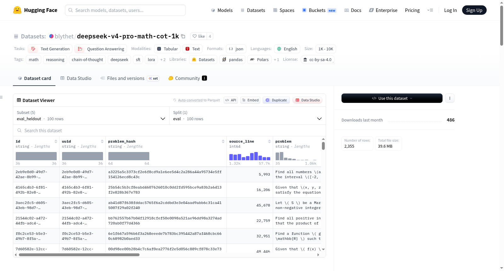The width and height of the screenshot is (504, 271).
Task: Click the search magnifier in Search this dataset
Action: (20, 130)
